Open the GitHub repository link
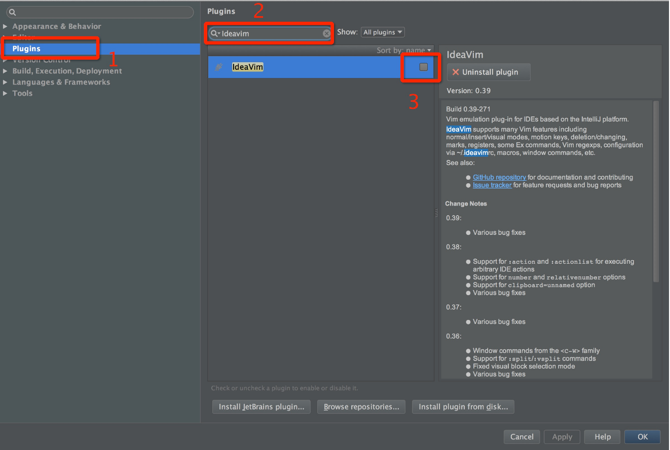 [x=499, y=177]
